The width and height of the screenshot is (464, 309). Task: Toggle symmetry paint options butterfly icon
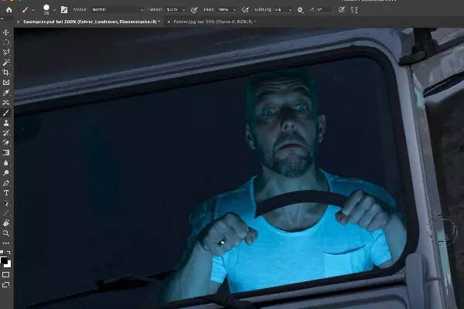(354, 10)
